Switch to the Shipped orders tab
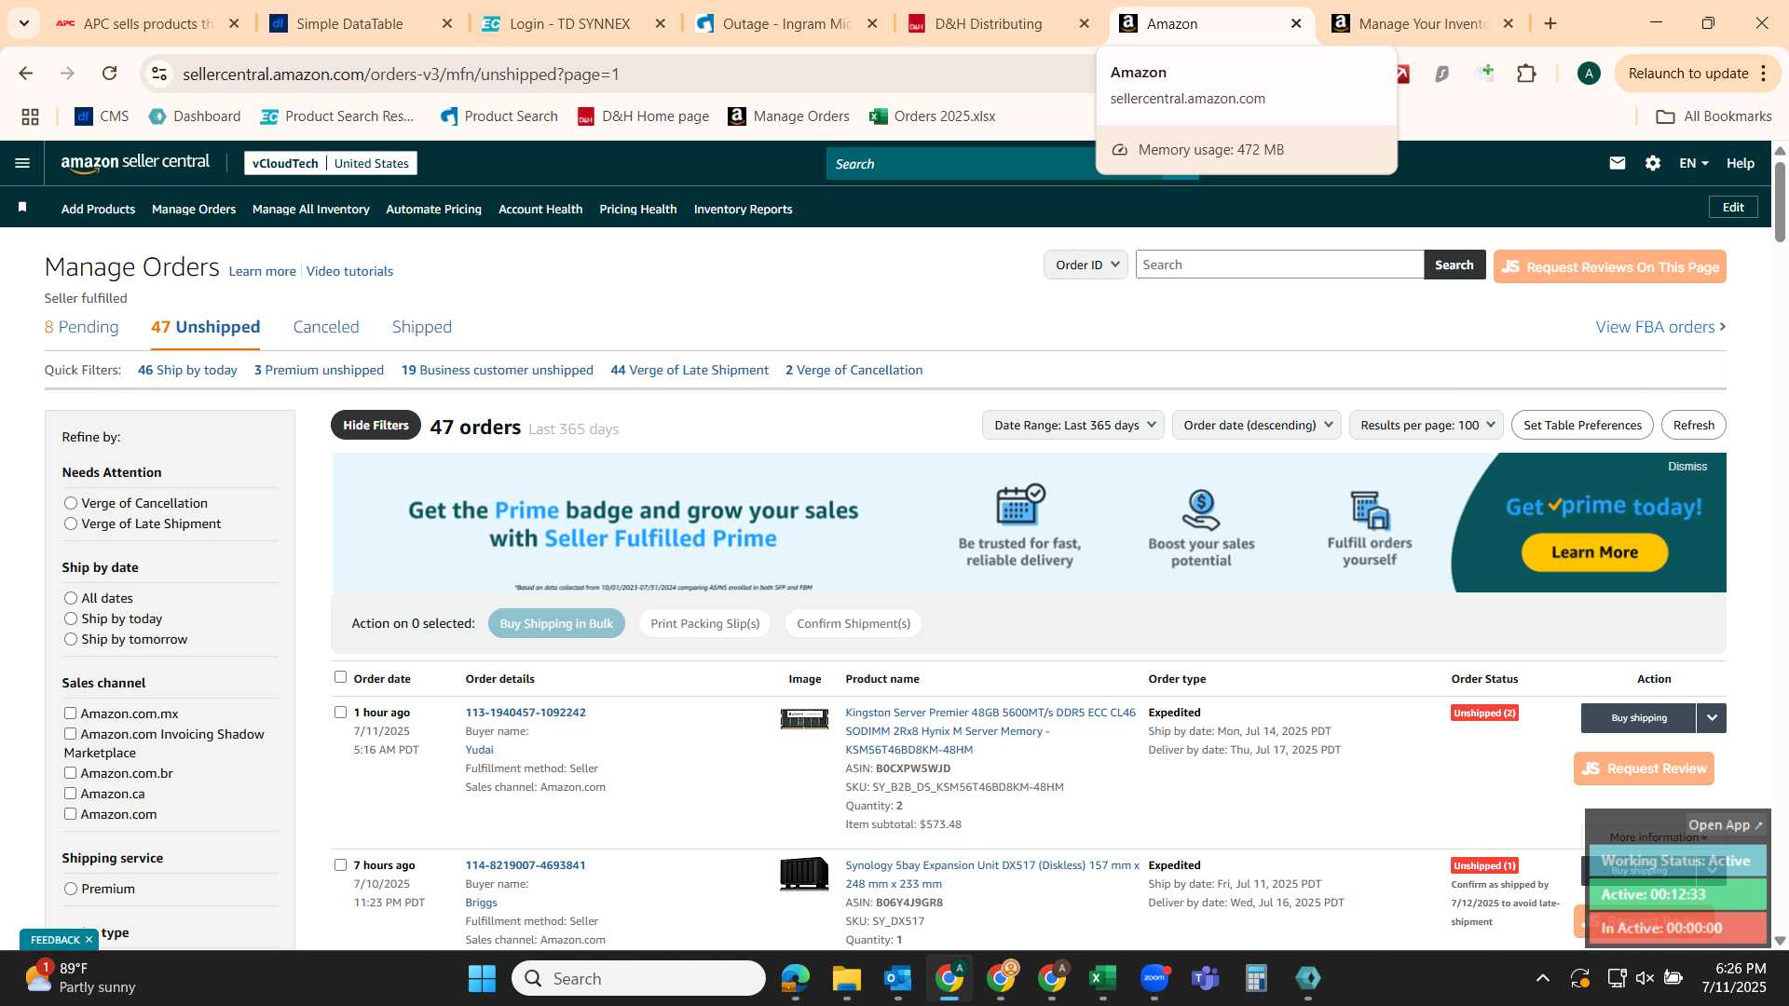This screenshot has height=1006, width=1789. click(422, 327)
